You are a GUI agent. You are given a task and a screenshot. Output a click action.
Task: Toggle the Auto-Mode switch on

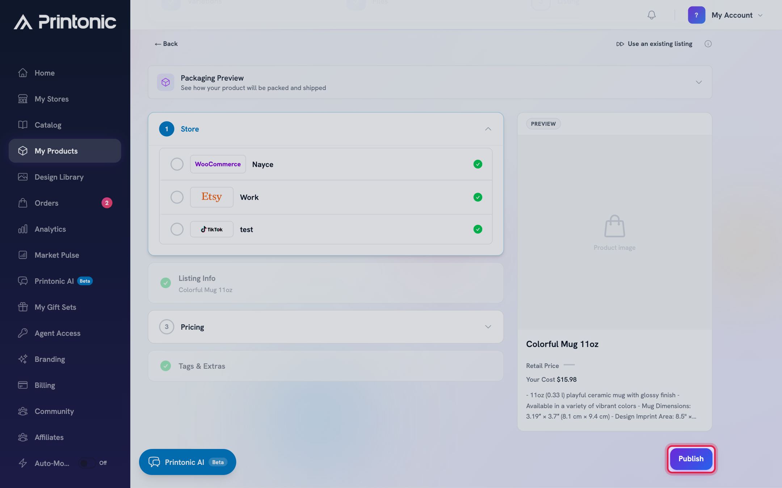(87, 463)
